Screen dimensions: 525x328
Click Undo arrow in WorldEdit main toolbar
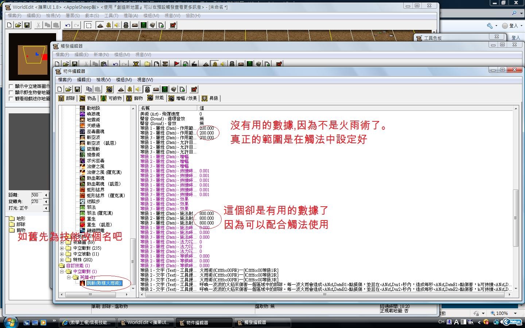pyautogui.click(x=67, y=25)
